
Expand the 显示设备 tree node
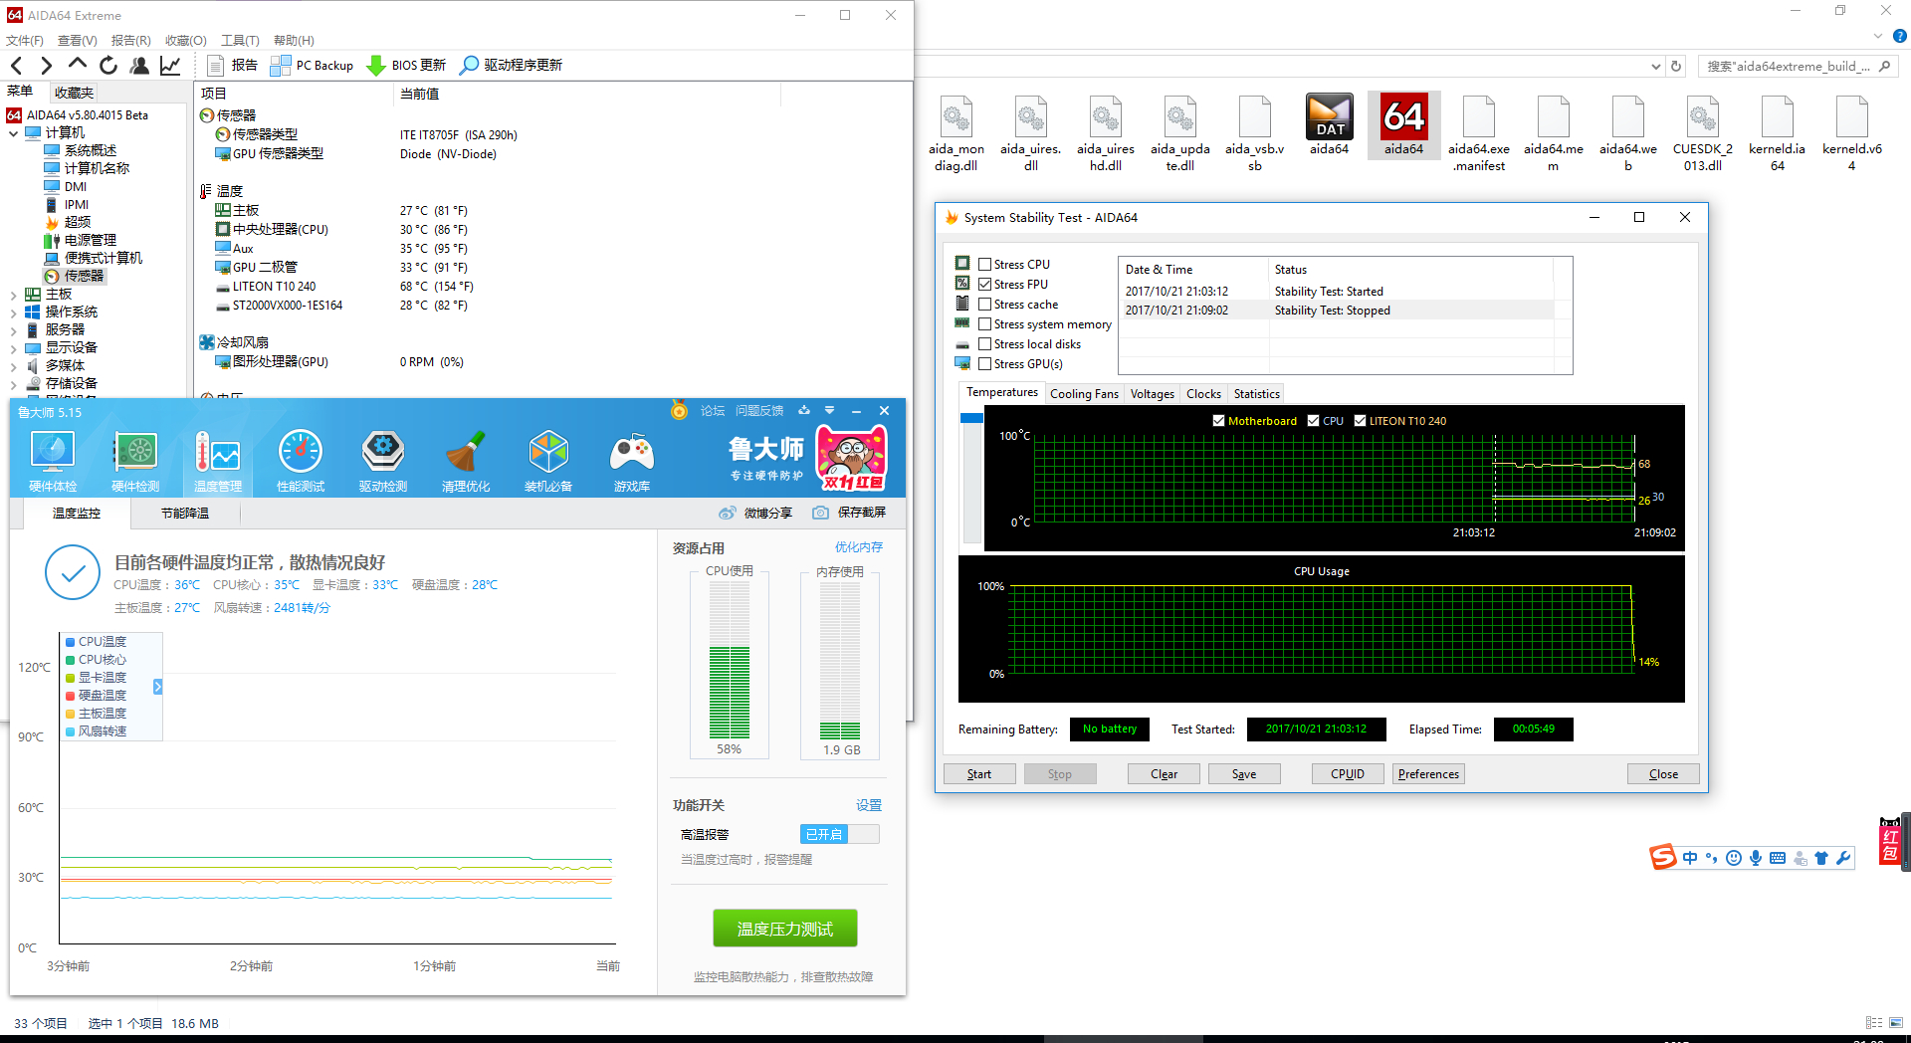(x=14, y=348)
